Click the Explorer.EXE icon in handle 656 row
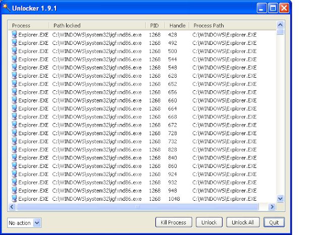 [14, 92]
